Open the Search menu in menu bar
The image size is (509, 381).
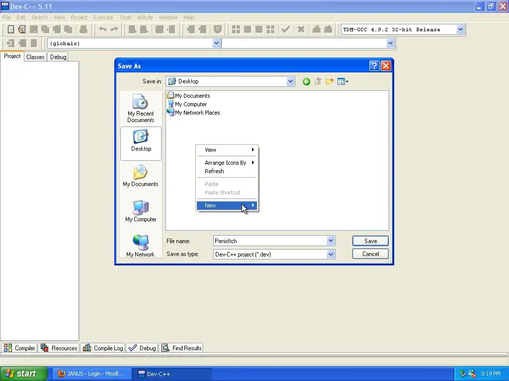coord(40,17)
